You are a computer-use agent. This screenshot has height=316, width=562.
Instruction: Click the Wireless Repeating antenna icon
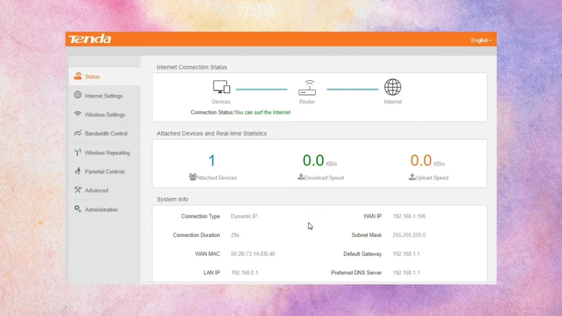coord(78,152)
